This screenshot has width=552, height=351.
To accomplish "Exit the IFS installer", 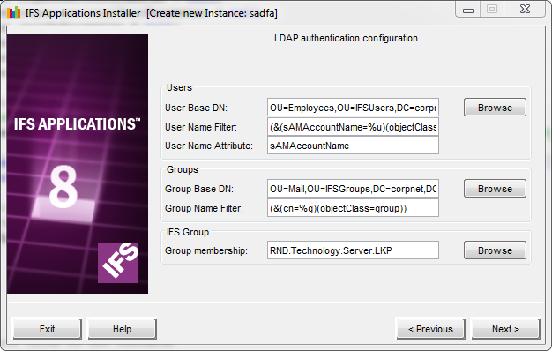I will 47,329.
